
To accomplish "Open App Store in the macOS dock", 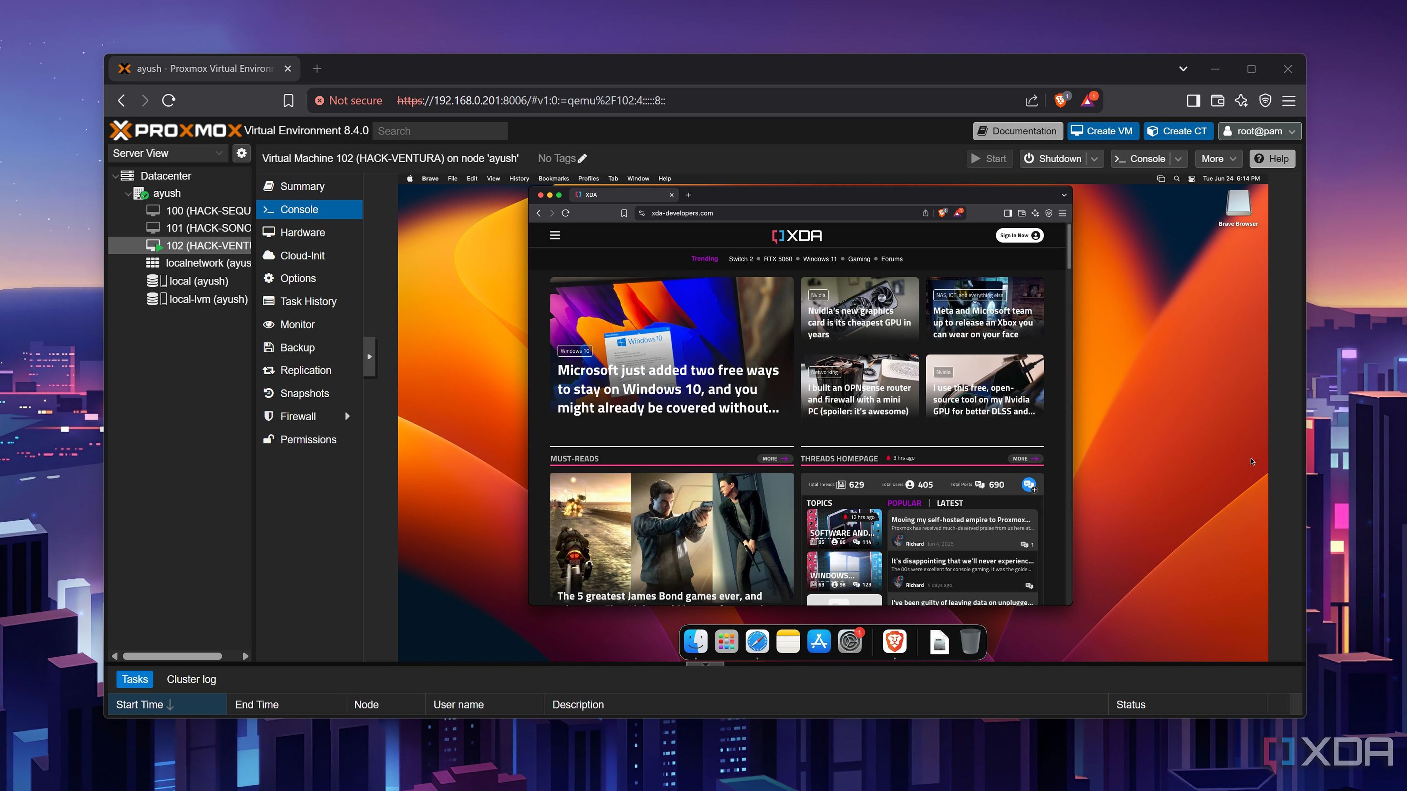I will (x=819, y=642).
